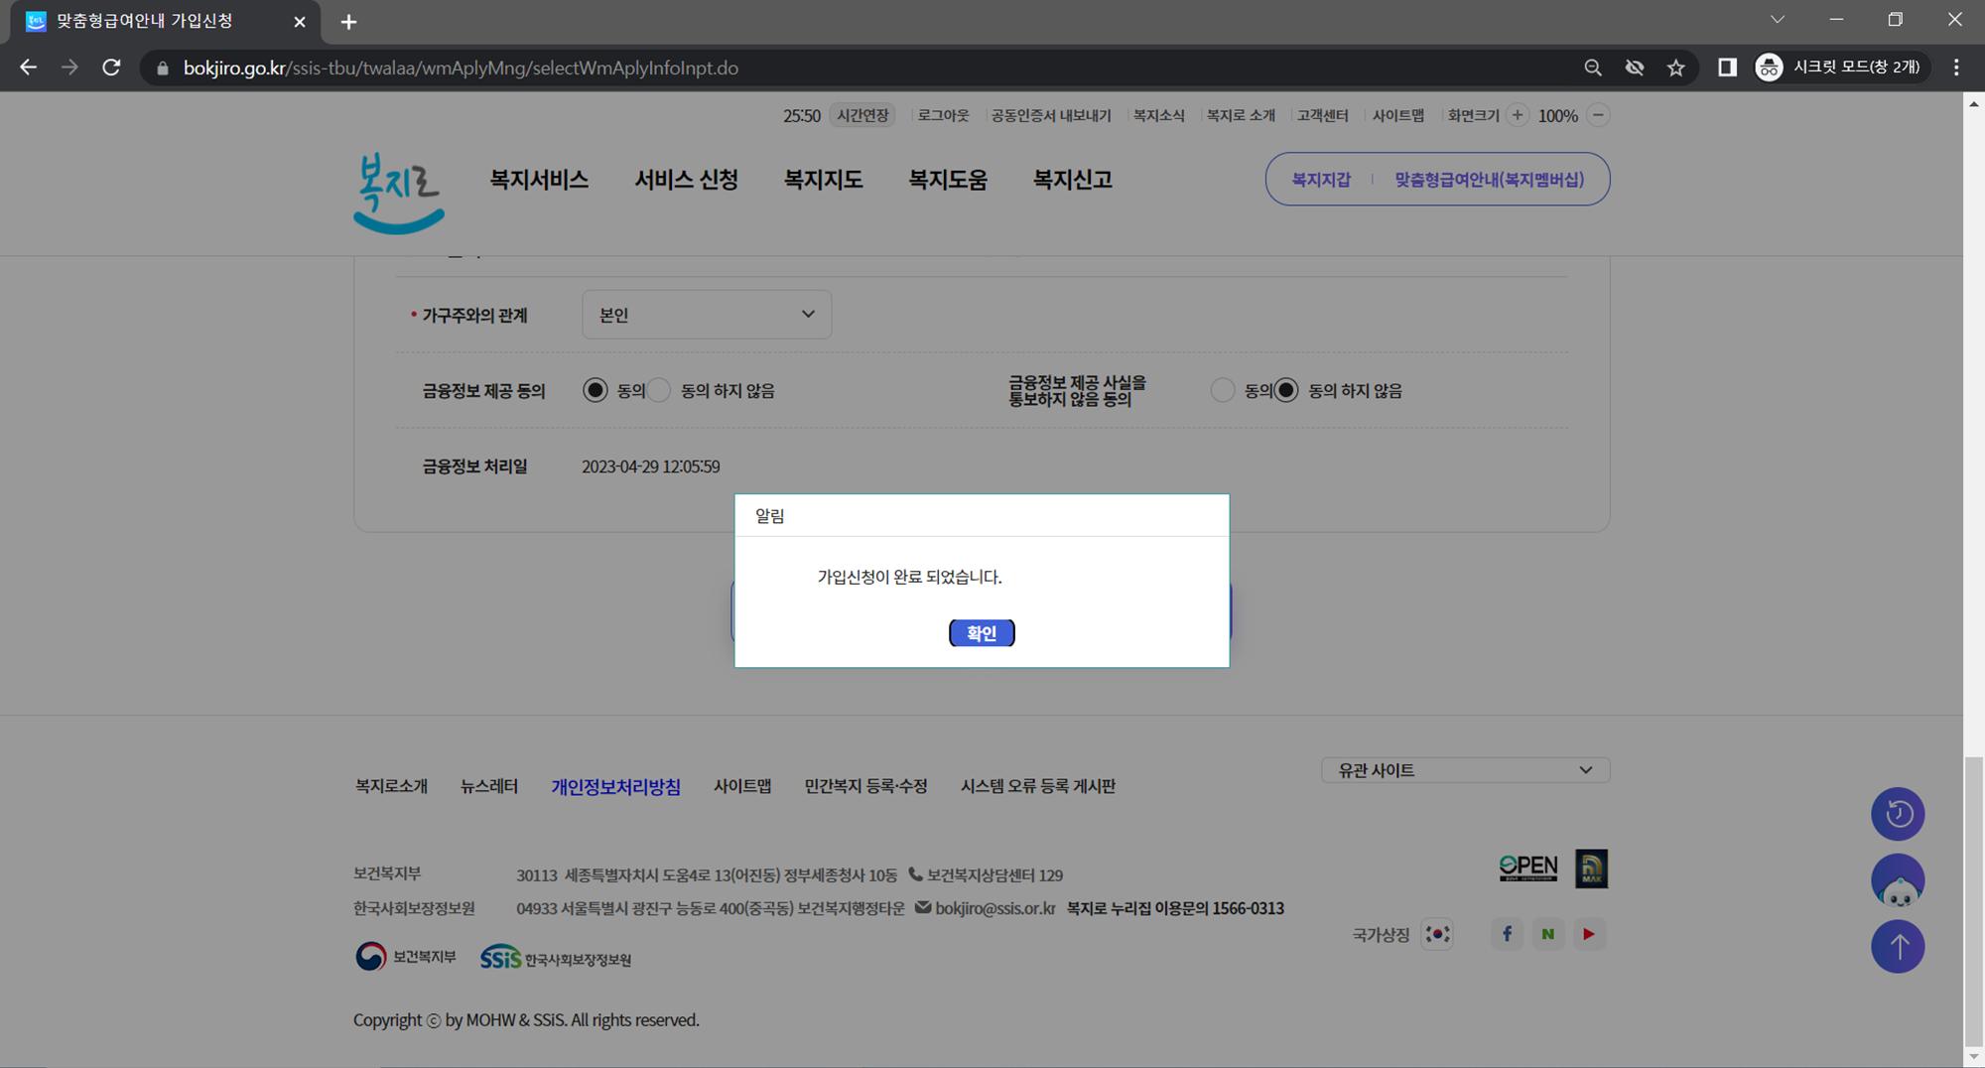Select 동의 하지 않음 for 금융정보 제공 동의
The image size is (1985, 1068).
[x=660, y=390]
